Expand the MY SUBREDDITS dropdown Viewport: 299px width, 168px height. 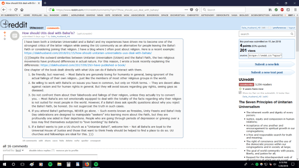coord(11,15)
